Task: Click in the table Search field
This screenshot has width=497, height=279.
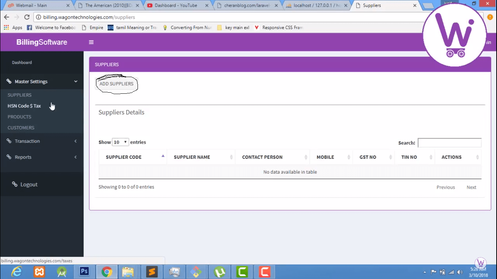Action: pos(449,143)
